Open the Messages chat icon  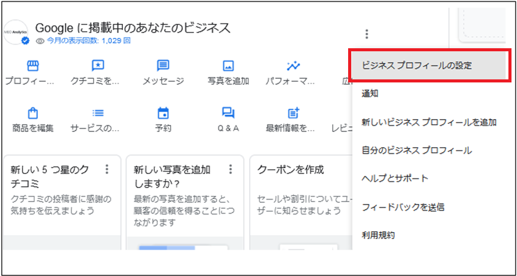tap(163, 66)
